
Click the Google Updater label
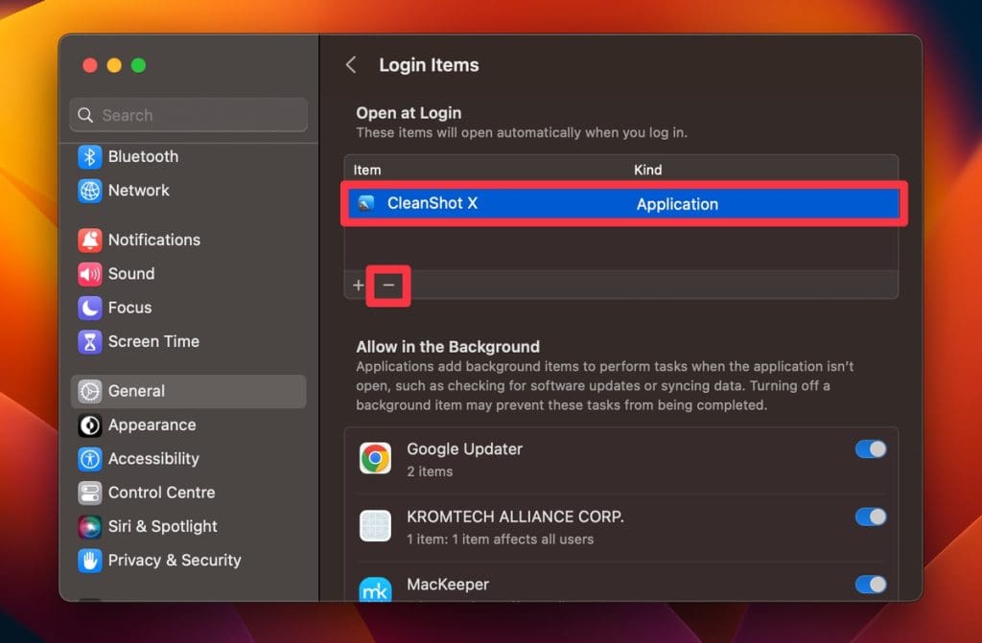(x=465, y=448)
